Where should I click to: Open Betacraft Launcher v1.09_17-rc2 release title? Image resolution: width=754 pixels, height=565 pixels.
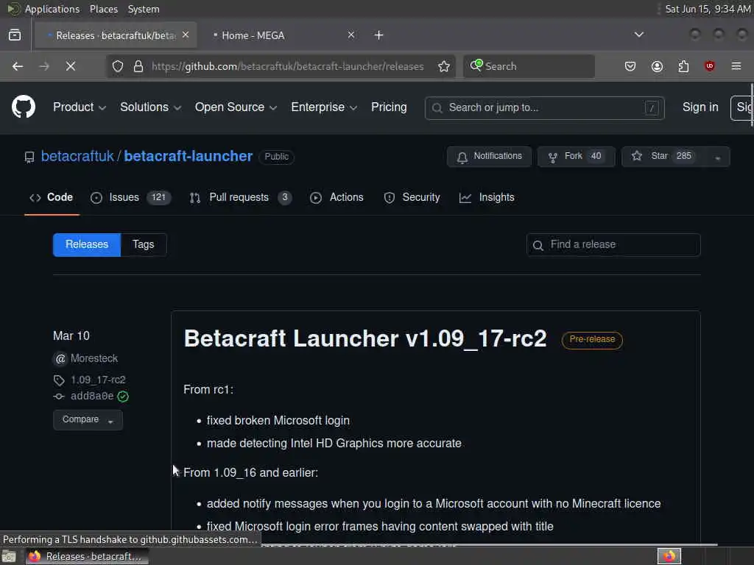tap(365, 338)
